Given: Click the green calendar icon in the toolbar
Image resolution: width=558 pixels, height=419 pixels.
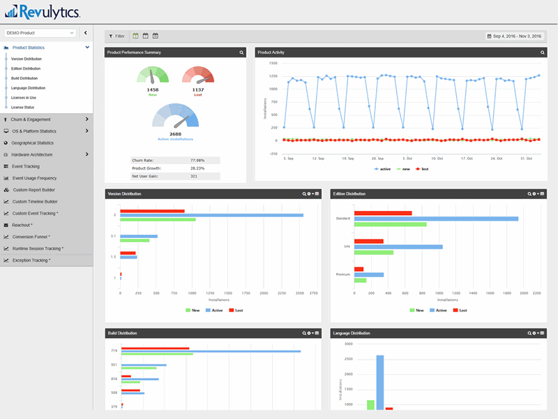Looking at the screenshot, I should [135, 36].
